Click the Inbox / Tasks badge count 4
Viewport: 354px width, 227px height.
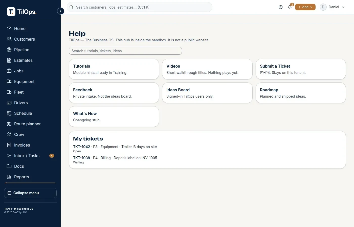(x=52, y=156)
